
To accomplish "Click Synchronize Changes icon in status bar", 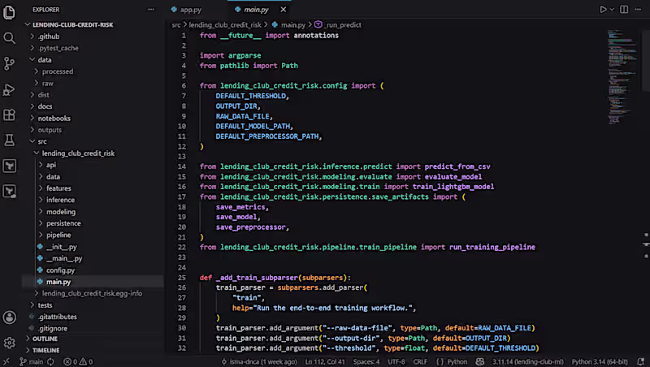I will [50, 361].
